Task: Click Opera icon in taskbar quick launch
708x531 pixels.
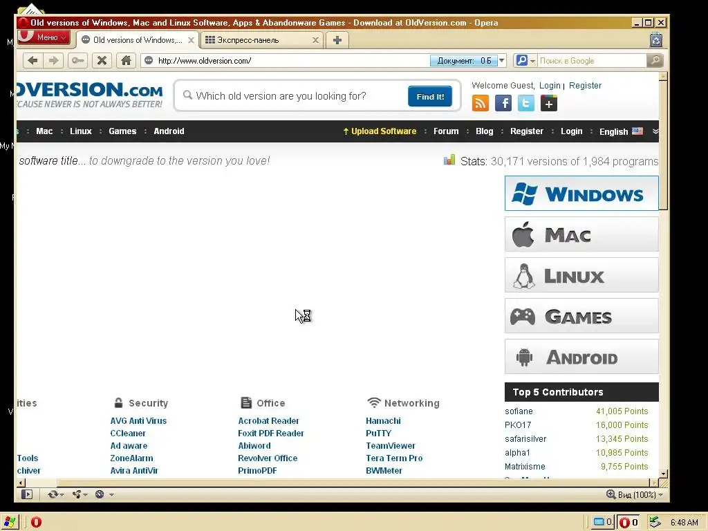Action: pos(36,522)
